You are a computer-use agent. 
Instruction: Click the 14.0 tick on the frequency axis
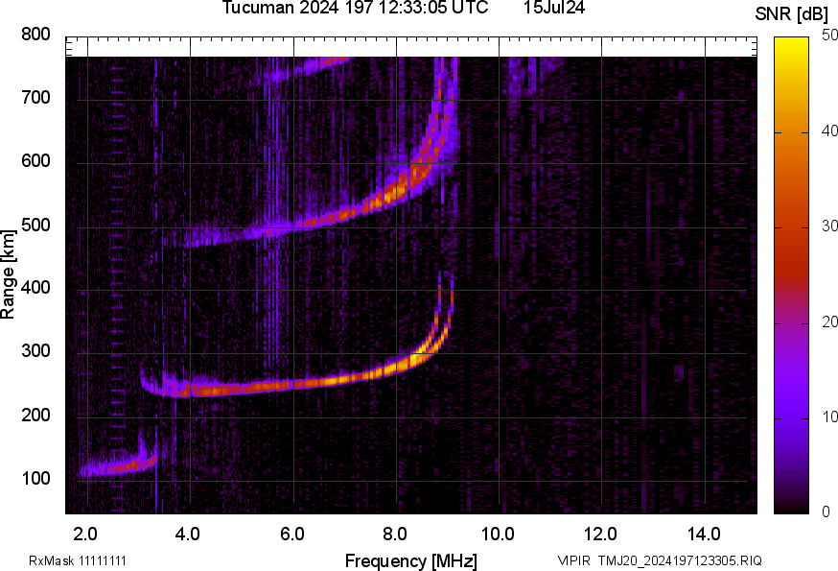pos(704,533)
